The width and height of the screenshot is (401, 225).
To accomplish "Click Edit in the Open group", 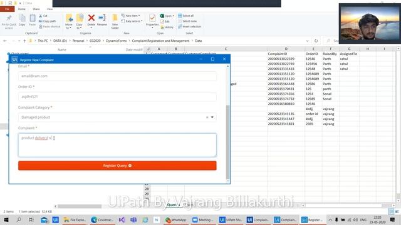I will tap(165, 21).
